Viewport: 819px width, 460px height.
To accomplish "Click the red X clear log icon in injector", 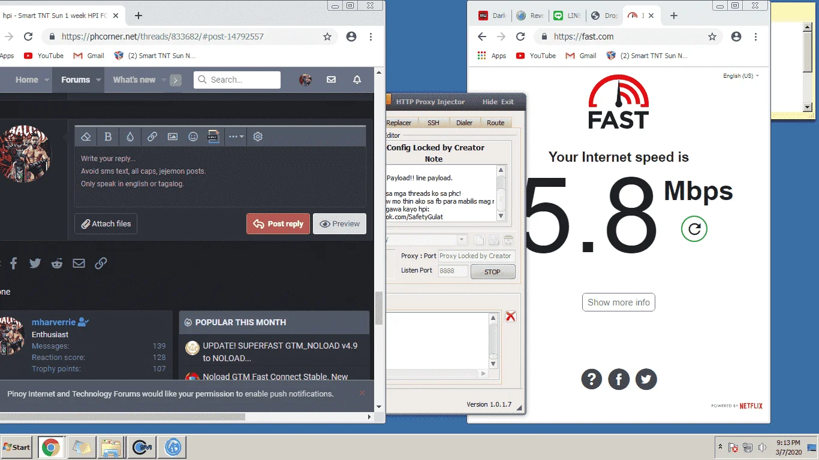I will click(511, 316).
